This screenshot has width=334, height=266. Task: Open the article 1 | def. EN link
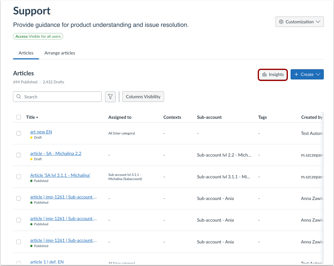[47, 262]
